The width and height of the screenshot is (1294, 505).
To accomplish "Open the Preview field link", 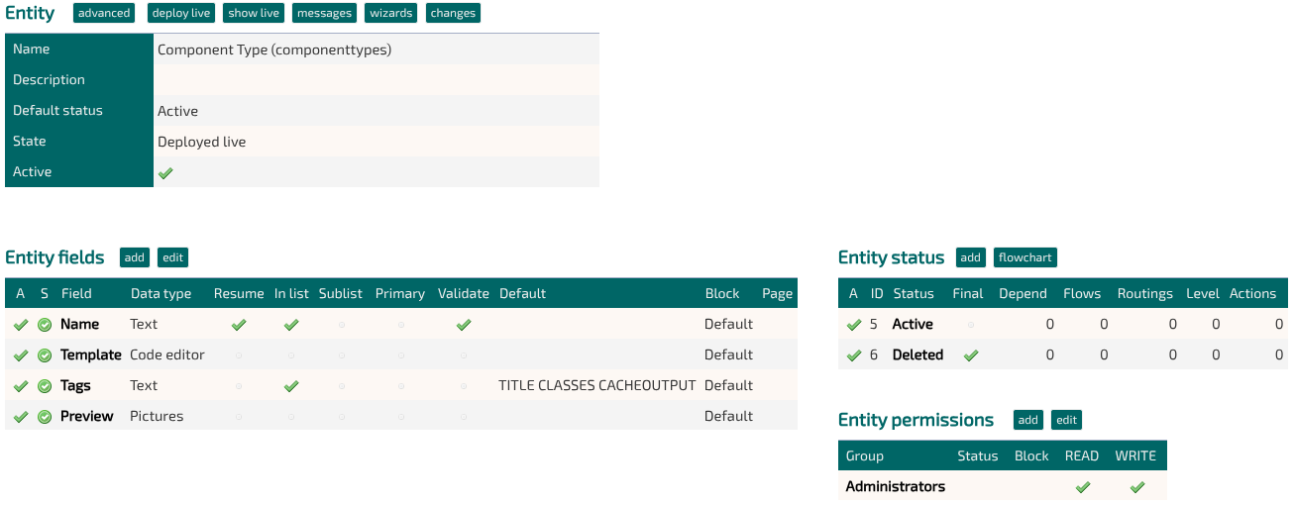I will pyautogui.click(x=87, y=416).
